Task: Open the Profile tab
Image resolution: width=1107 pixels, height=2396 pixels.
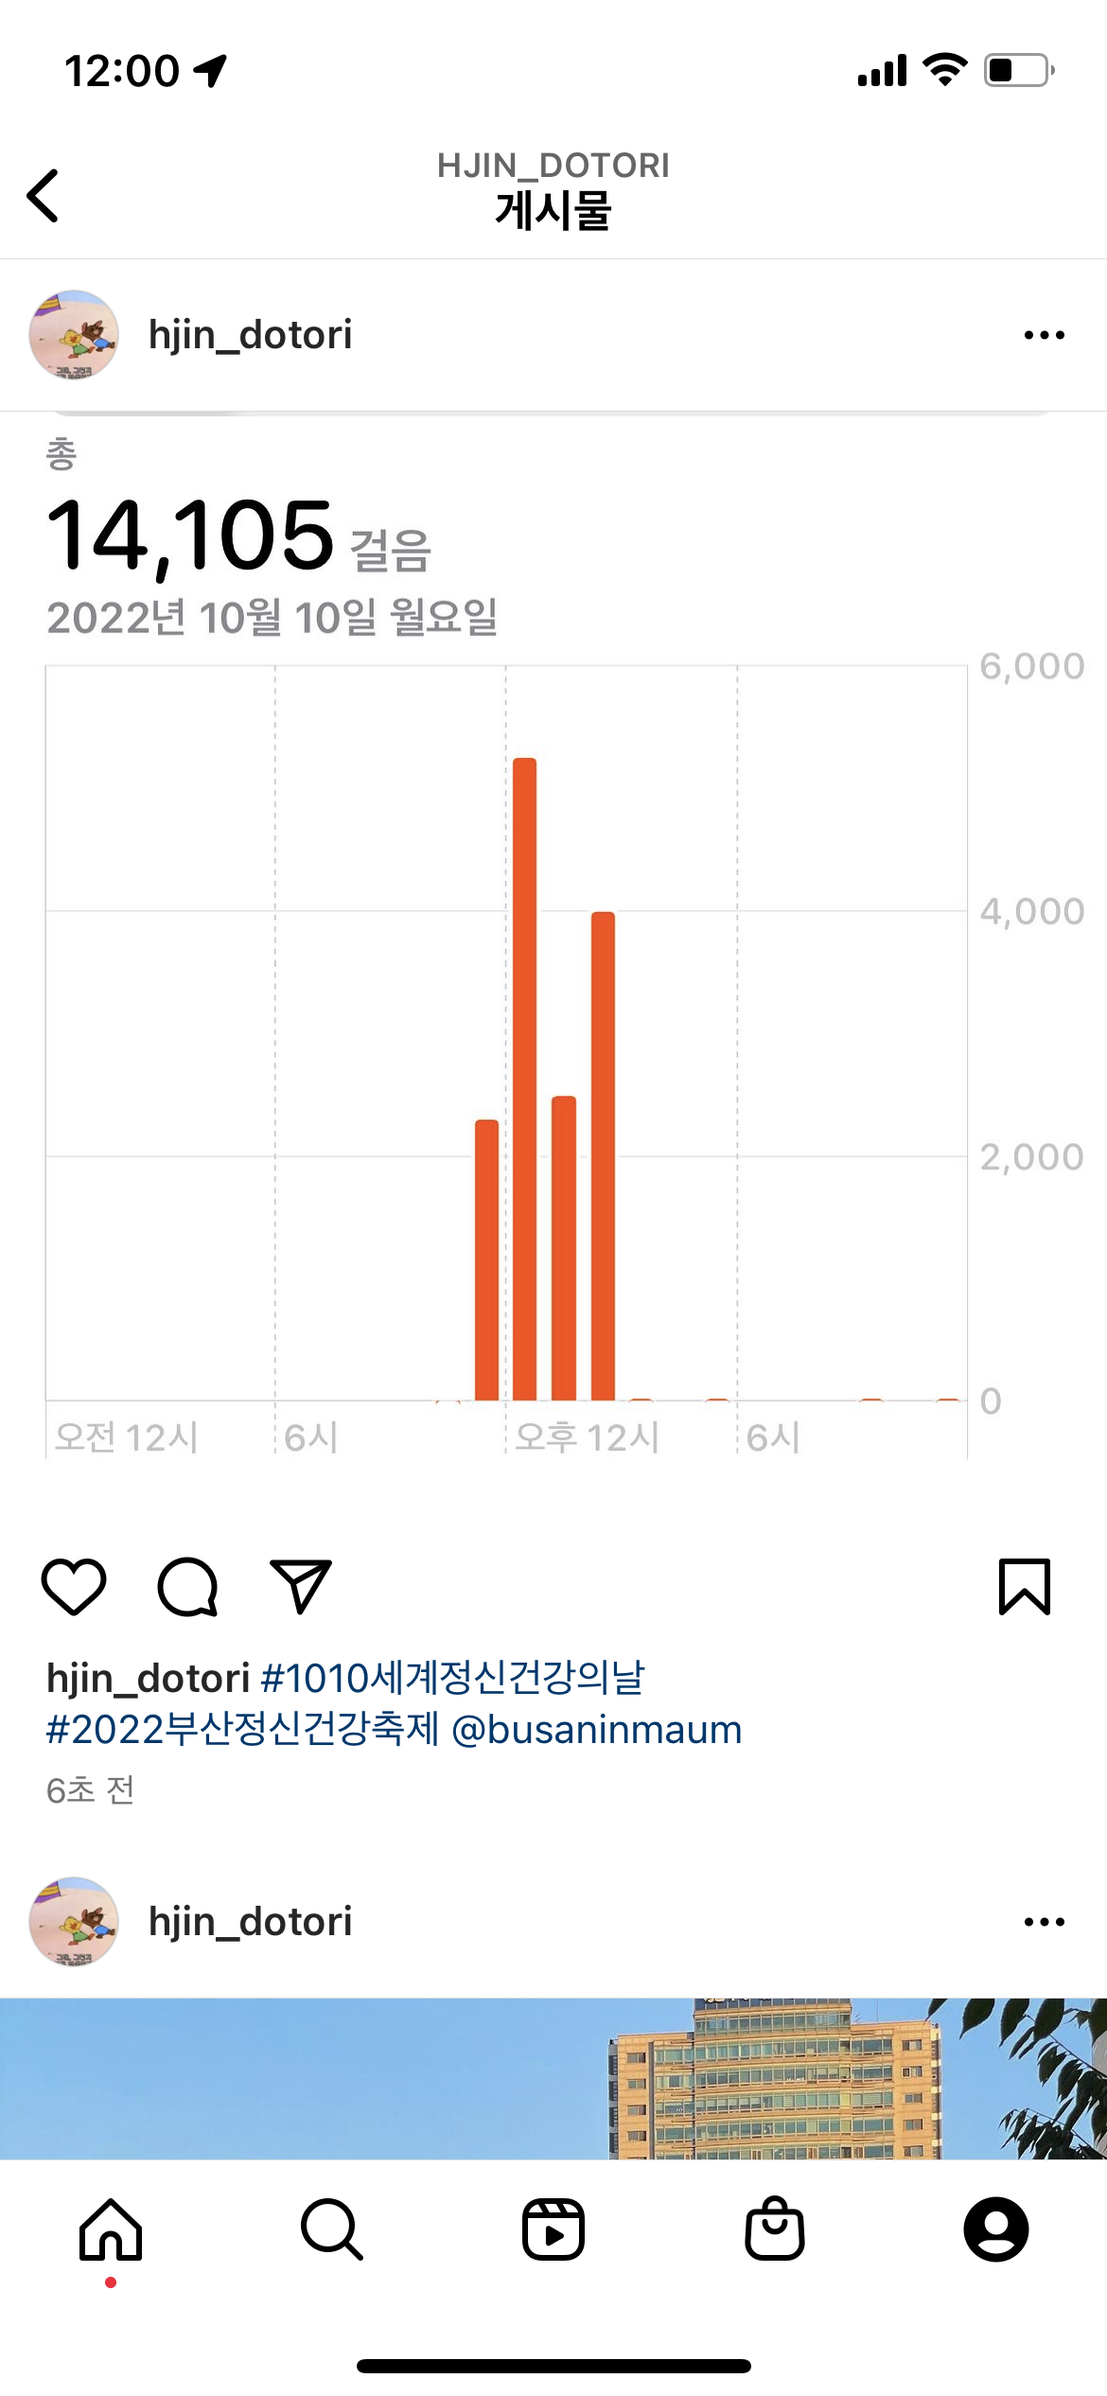Action: [995, 2229]
